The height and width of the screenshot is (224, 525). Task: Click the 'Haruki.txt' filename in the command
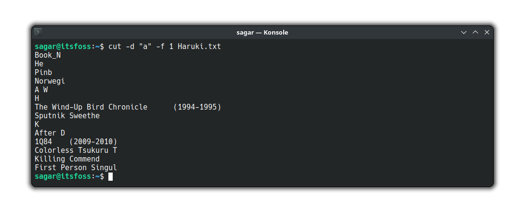tap(199, 47)
